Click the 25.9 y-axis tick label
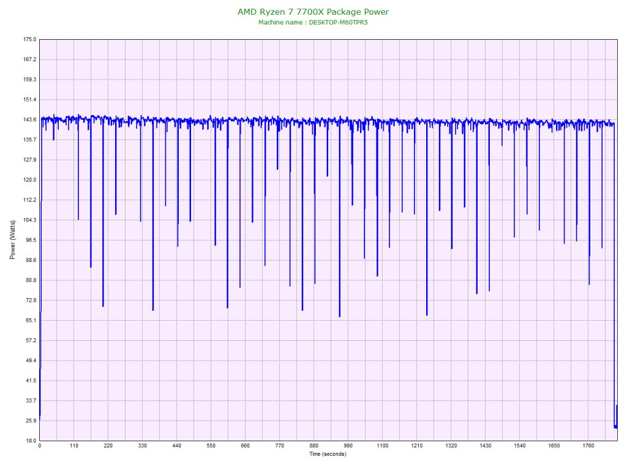This screenshot has width=627, height=470. tap(31, 420)
